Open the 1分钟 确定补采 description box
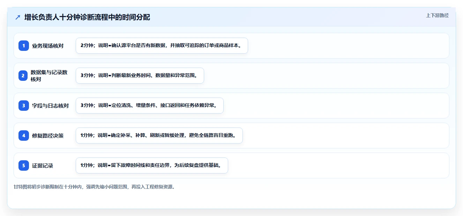Screen dimensions: 463x216 [x=159, y=136]
